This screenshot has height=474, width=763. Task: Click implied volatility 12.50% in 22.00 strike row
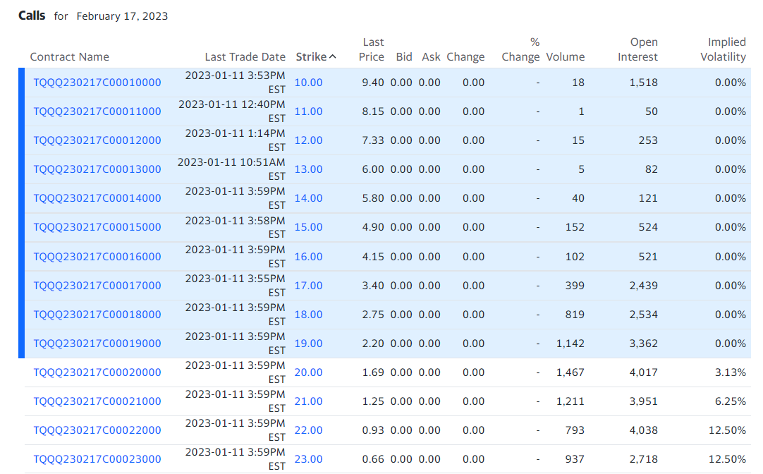point(728,431)
